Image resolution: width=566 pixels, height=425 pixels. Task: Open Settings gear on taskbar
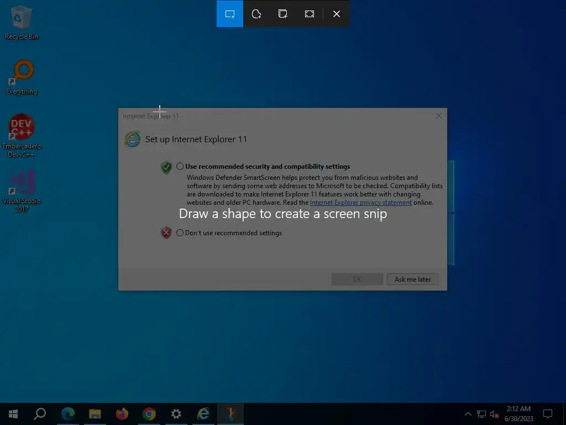coord(176,414)
